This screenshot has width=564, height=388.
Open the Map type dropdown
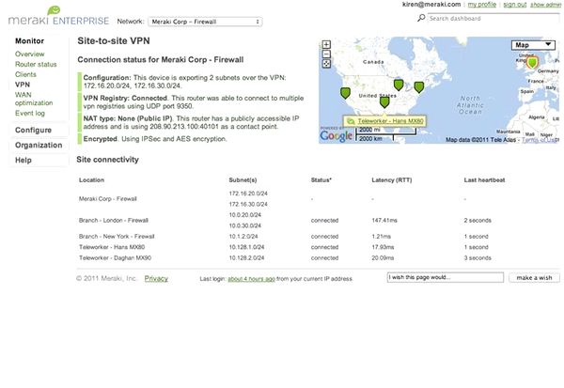pos(533,45)
